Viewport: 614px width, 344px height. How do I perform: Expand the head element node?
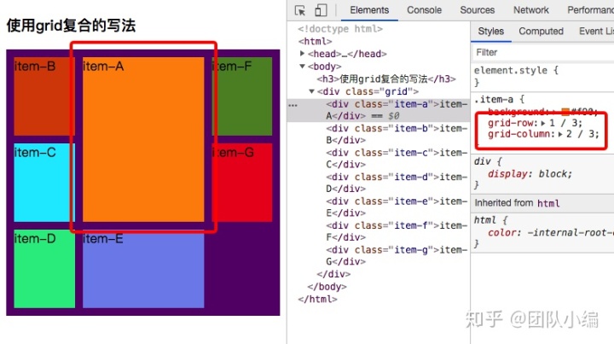tap(302, 53)
